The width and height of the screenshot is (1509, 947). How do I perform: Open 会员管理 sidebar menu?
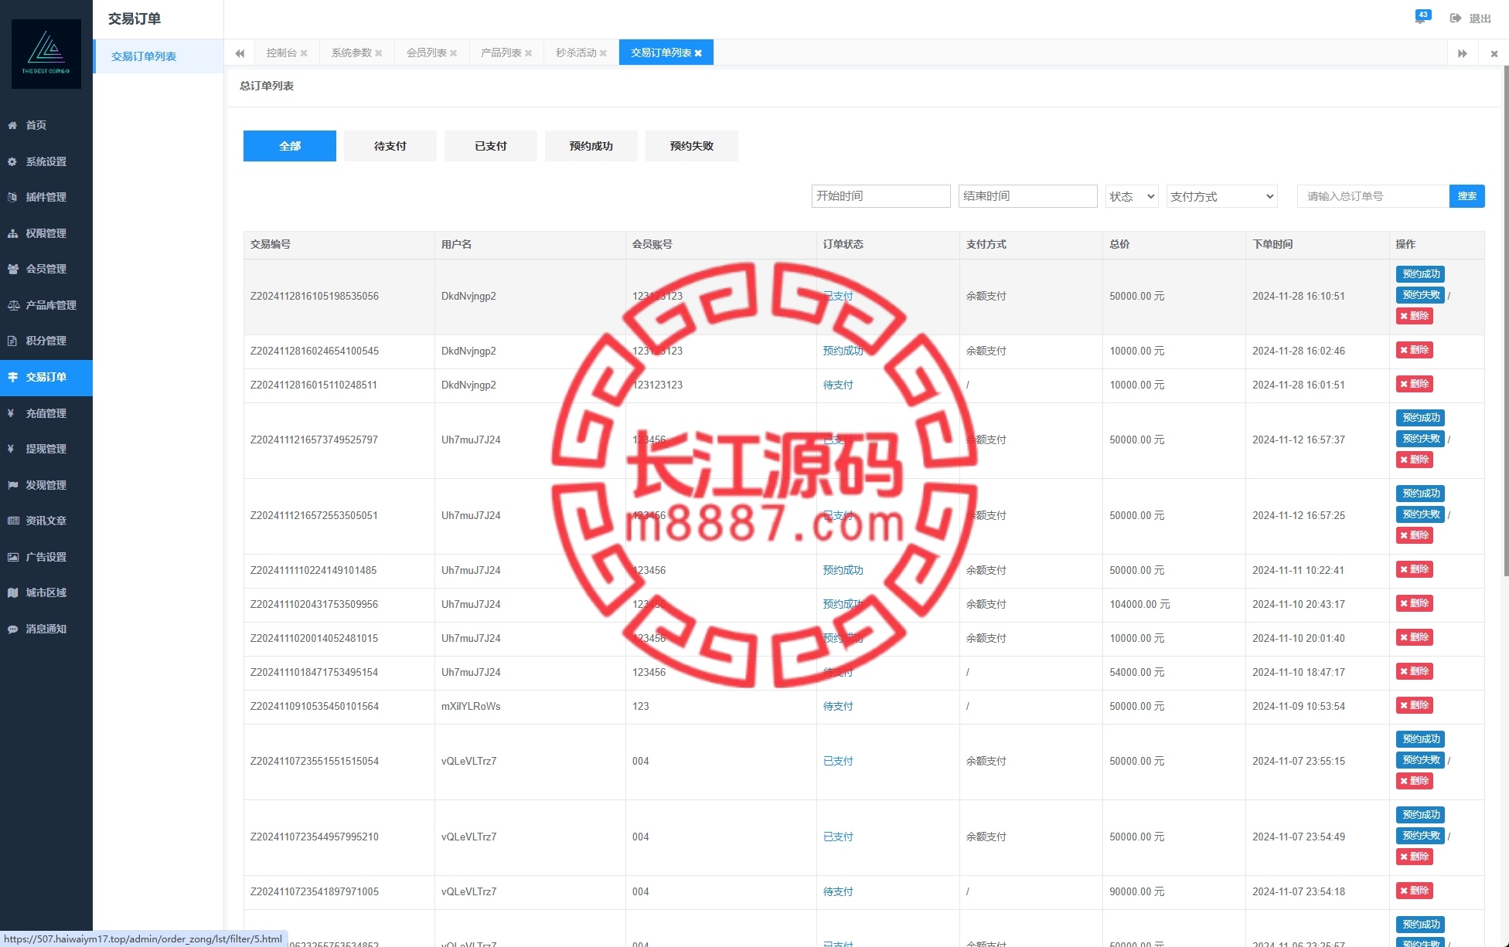pyautogui.click(x=46, y=269)
